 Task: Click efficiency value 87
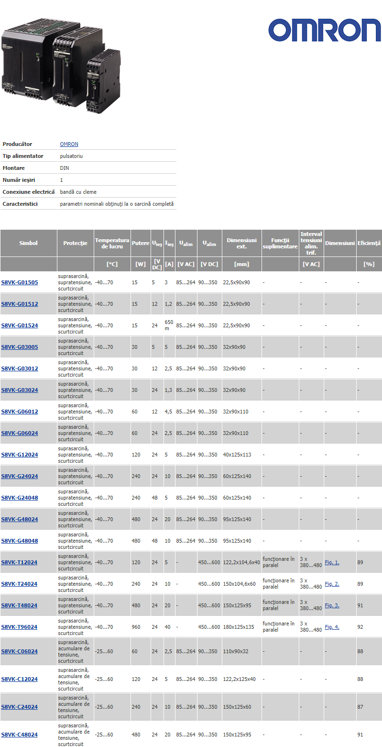click(360, 707)
